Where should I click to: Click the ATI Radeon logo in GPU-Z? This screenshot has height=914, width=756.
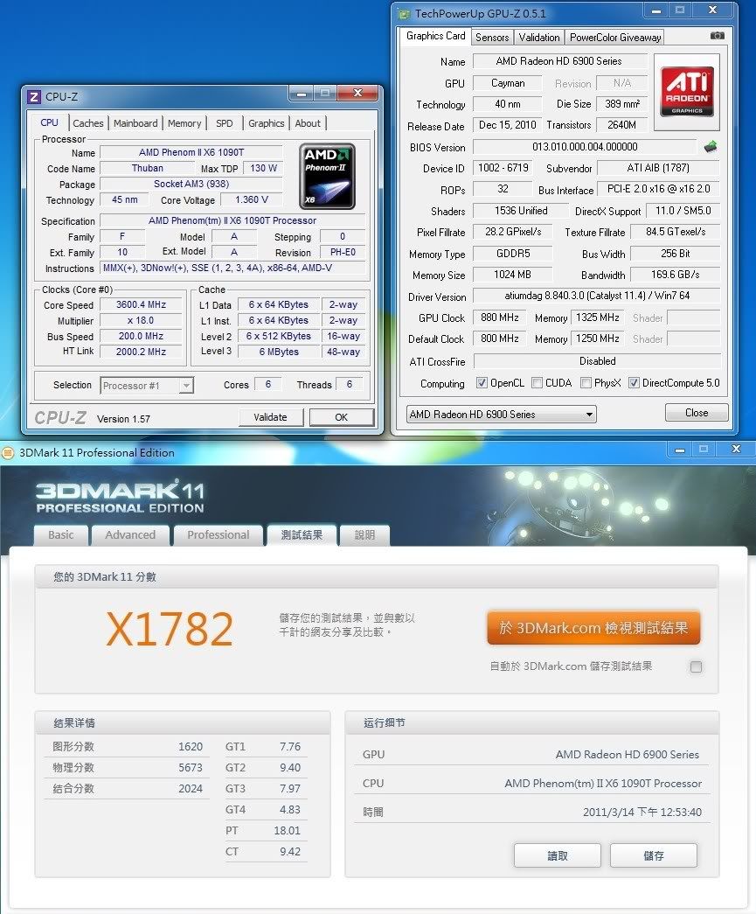pyautogui.click(x=687, y=92)
